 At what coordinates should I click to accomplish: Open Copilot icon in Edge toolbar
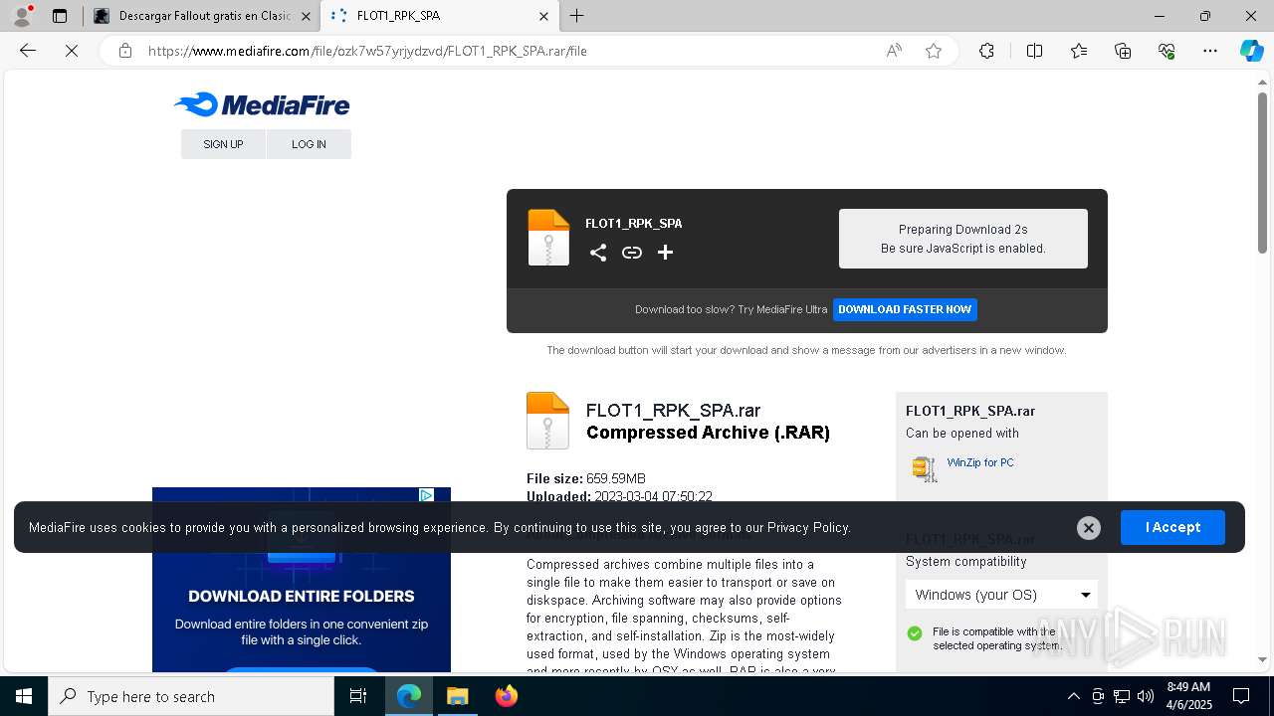pos(1251,51)
